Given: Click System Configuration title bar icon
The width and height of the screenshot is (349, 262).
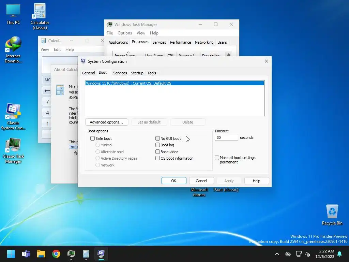Looking at the screenshot, I should (x=83, y=61).
